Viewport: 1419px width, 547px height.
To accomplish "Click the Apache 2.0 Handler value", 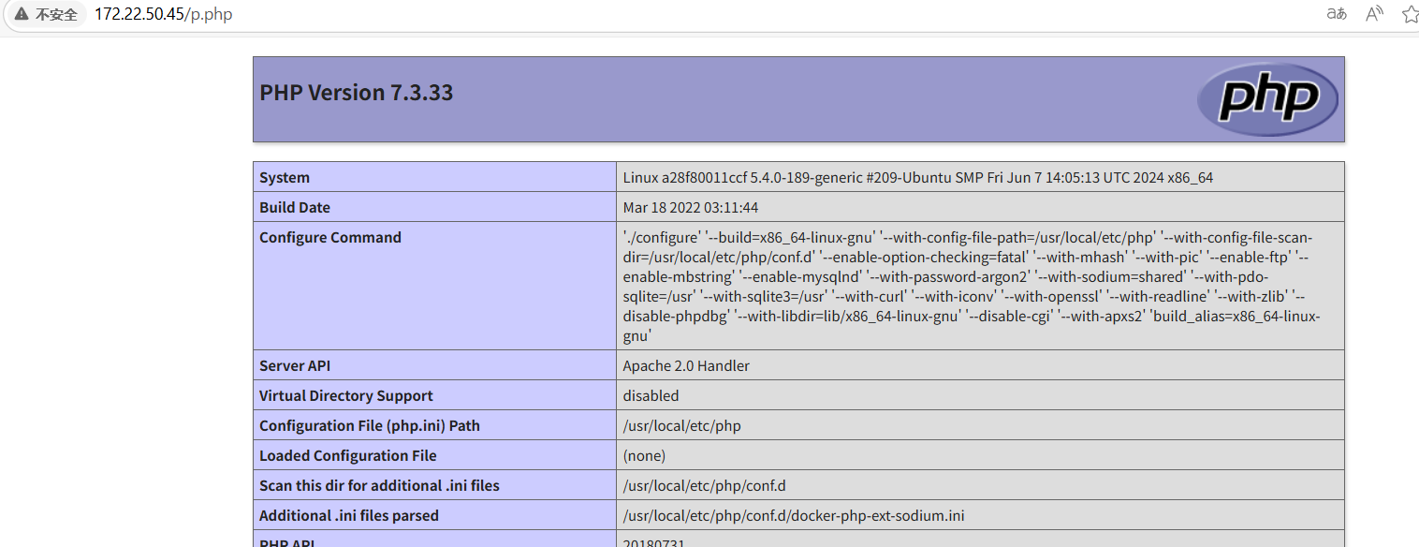I will click(686, 365).
